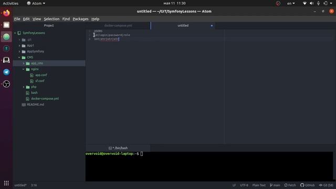Click the modified dot on untitled tab
Viewport: 336px width, 189px height.
point(212,26)
